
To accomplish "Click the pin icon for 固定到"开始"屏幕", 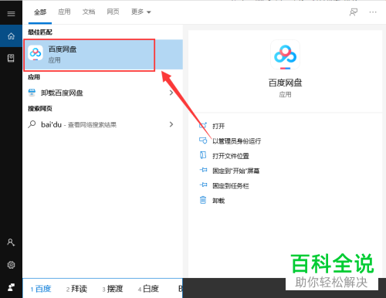I will tap(203, 170).
